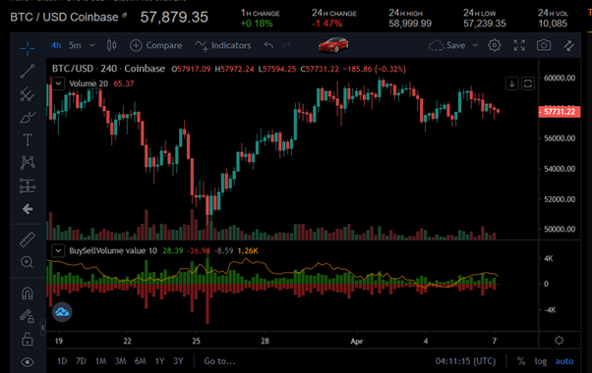Redo the chart action
Image resolution: width=592 pixels, height=373 pixels.
(x=286, y=45)
